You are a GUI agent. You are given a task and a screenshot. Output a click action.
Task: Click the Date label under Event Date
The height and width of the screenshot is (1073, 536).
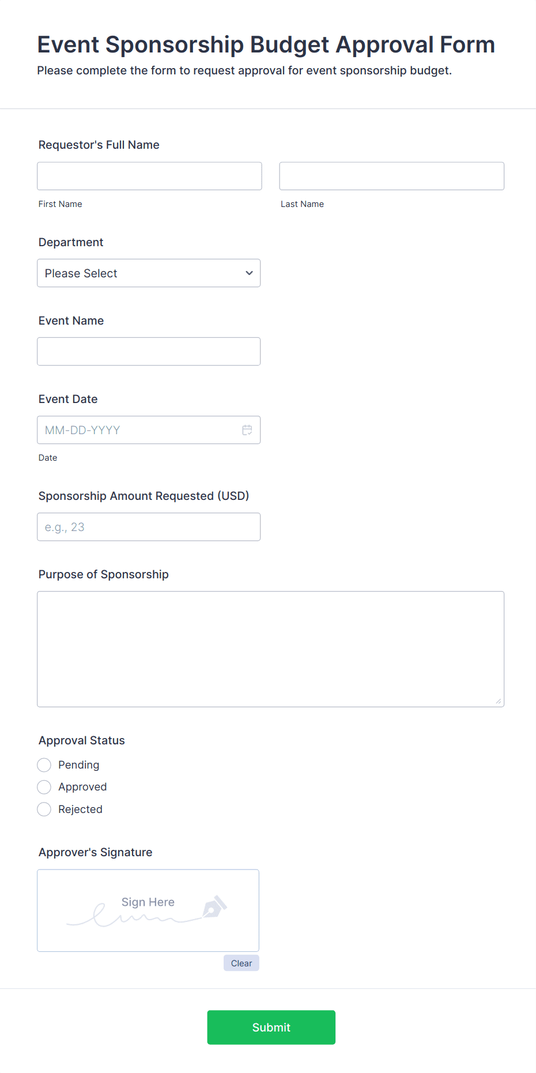(x=48, y=457)
